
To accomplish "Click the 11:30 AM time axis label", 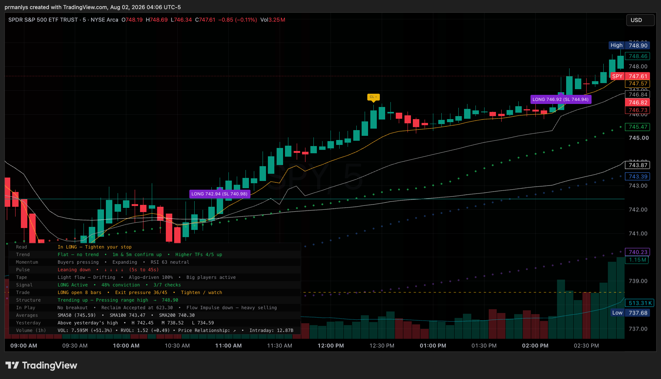I will click(280, 346).
